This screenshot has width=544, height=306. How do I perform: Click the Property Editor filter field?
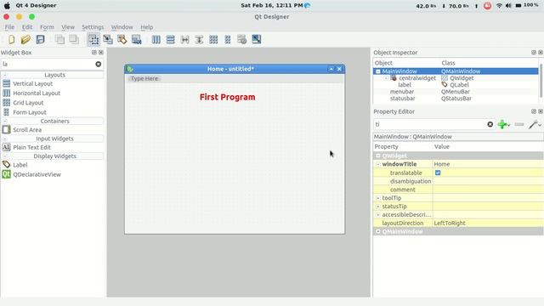point(429,124)
